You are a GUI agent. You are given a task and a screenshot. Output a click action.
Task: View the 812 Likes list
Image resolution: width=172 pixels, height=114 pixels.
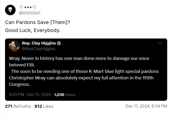(44, 106)
